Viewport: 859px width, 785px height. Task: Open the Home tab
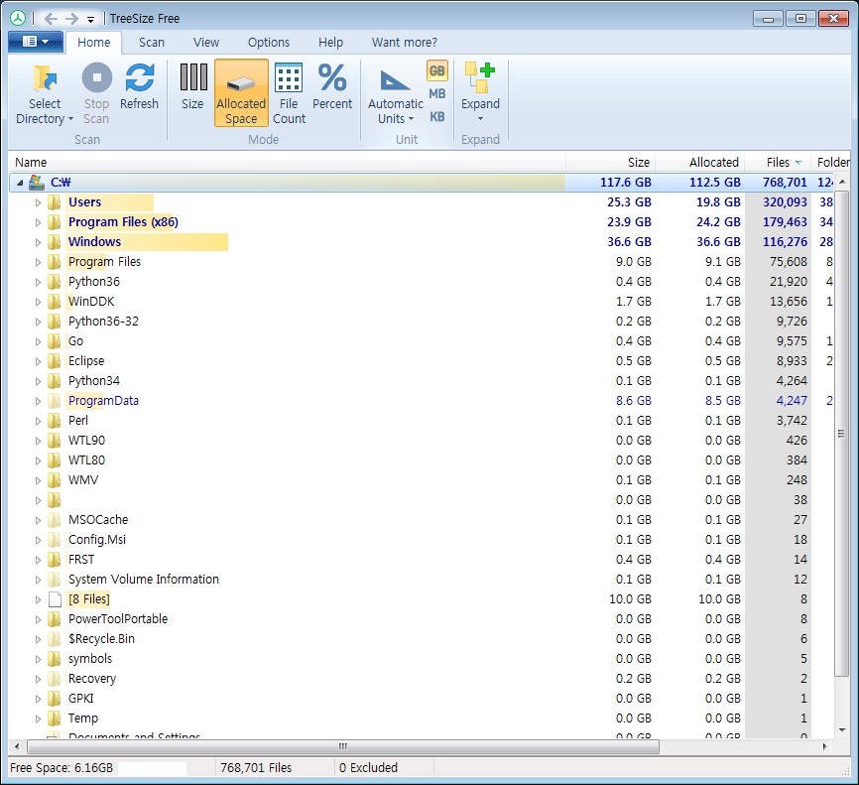93,43
